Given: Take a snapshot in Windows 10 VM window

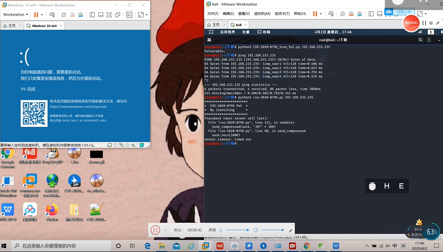Looking at the screenshot, I should pos(64,14).
